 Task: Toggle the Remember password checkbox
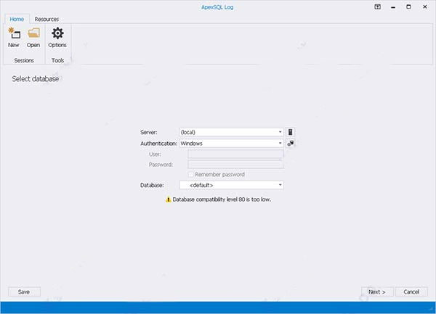click(190, 175)
